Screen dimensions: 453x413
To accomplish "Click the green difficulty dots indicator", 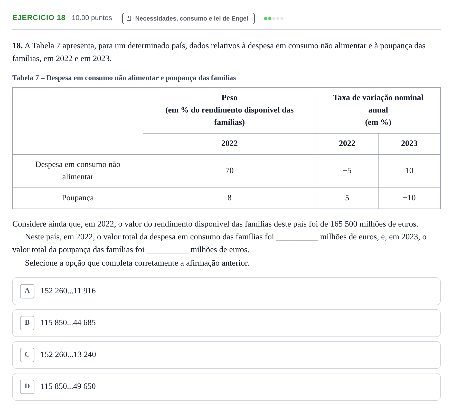I will (274, 18).
